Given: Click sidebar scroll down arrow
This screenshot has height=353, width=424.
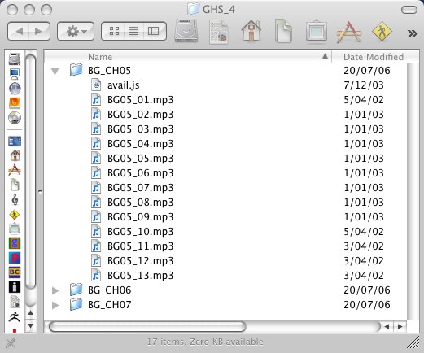Looking at the screenshot, I should (31, 325).
